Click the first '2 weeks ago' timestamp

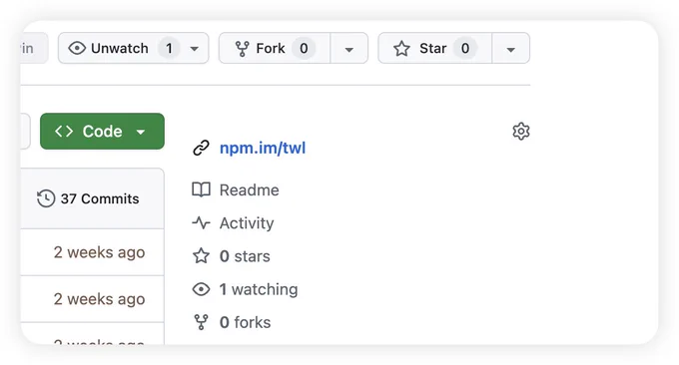(x=99, y=252)
